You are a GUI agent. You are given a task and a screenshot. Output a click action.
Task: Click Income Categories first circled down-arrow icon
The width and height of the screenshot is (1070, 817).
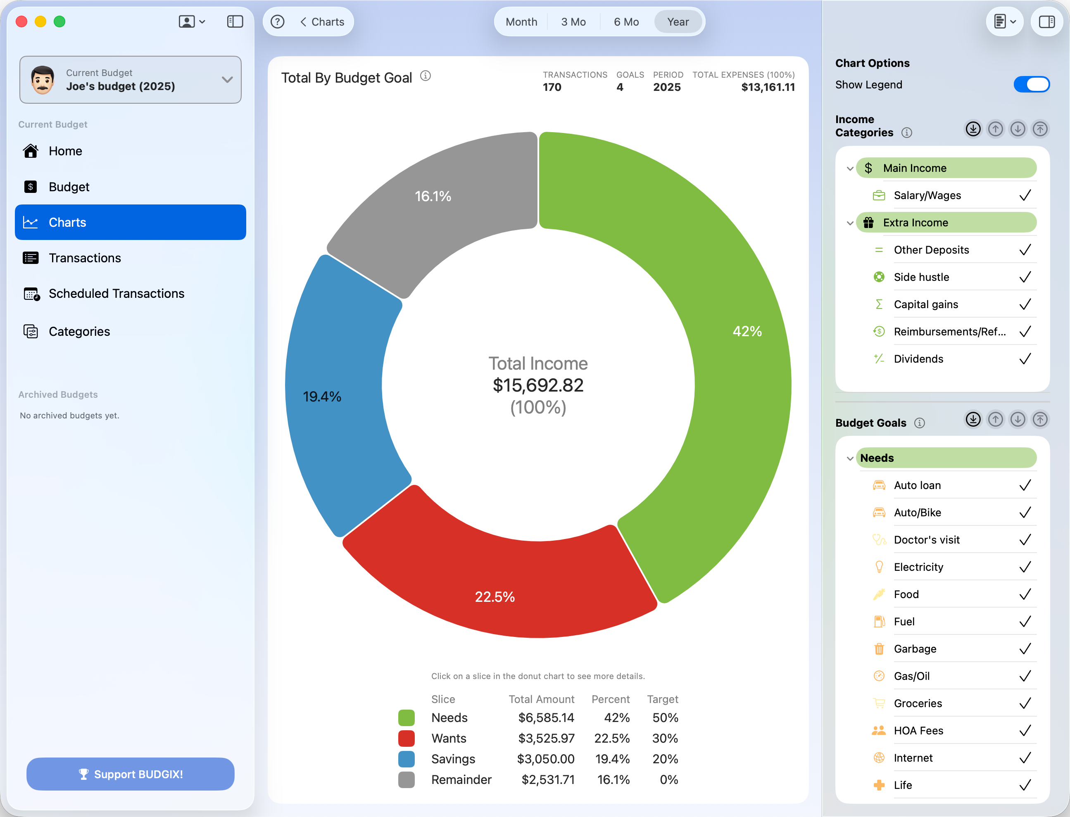click(973, 129)
